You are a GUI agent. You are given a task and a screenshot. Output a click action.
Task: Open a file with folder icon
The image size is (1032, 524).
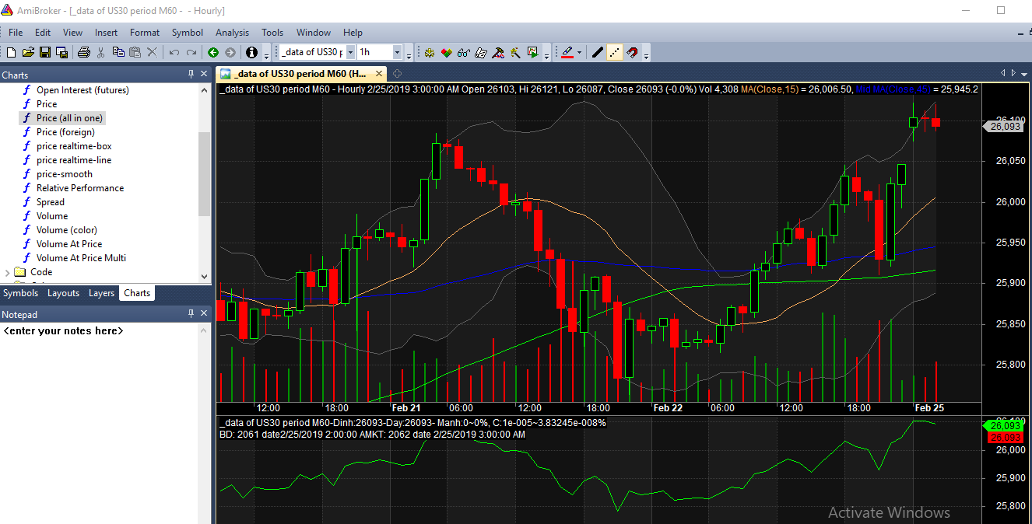28,52
